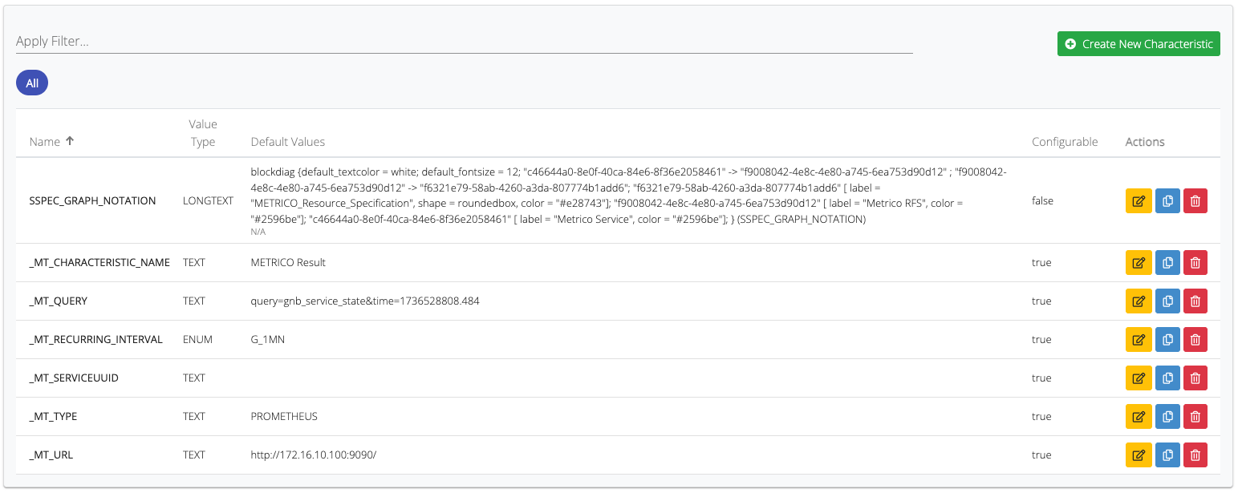
Task: Sort by the Name column header
Action: click(45, 142)
